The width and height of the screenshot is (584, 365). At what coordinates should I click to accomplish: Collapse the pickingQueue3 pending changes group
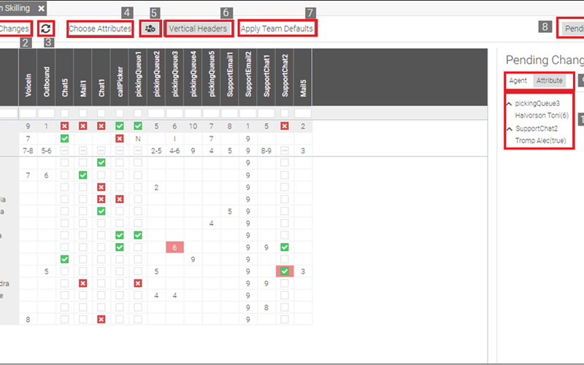tap(509, 104)
